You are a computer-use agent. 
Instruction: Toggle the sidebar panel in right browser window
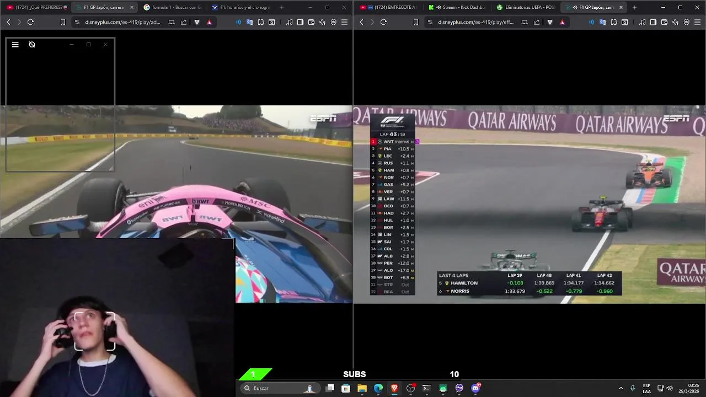tap(653, 22)
